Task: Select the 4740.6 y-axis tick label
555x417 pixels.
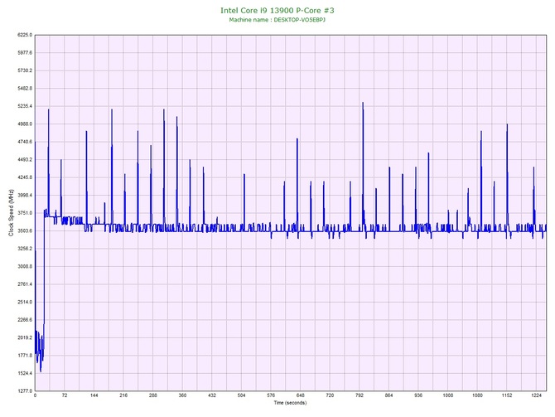Action: (x=25, y=142)
